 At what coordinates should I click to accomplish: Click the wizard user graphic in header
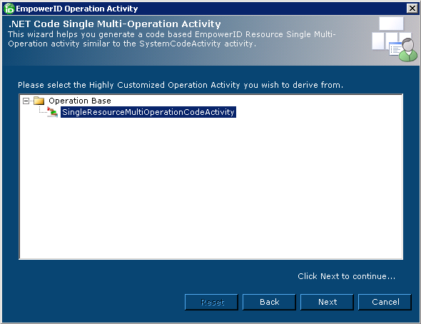tap(395, 39)
